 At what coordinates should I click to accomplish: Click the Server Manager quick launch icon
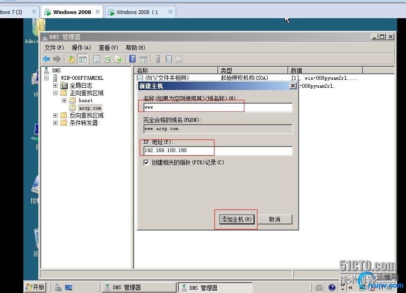click(58, 287)
